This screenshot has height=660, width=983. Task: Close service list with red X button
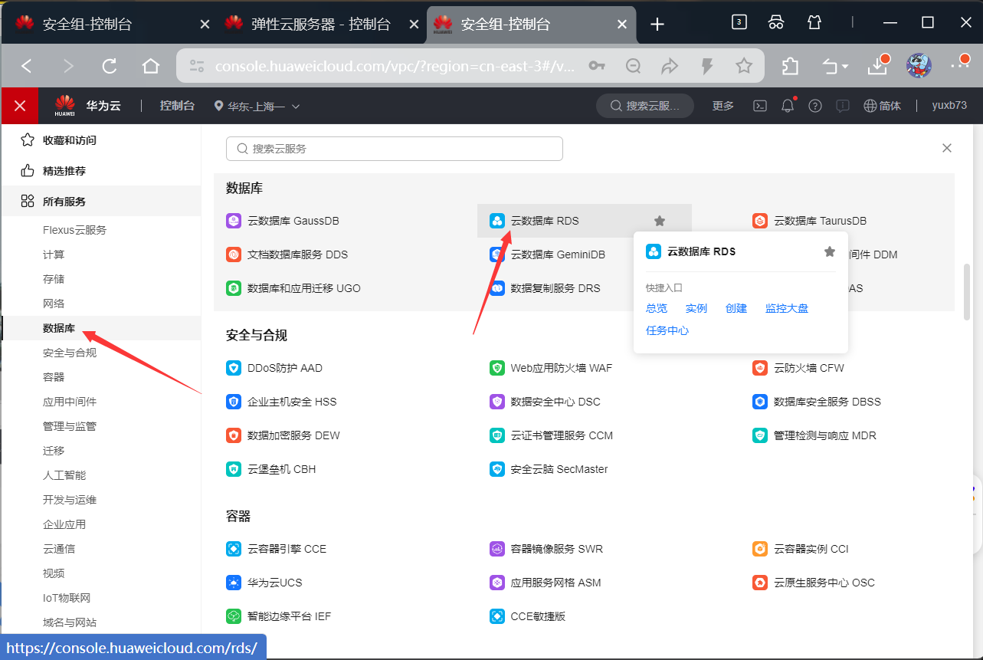20,106
